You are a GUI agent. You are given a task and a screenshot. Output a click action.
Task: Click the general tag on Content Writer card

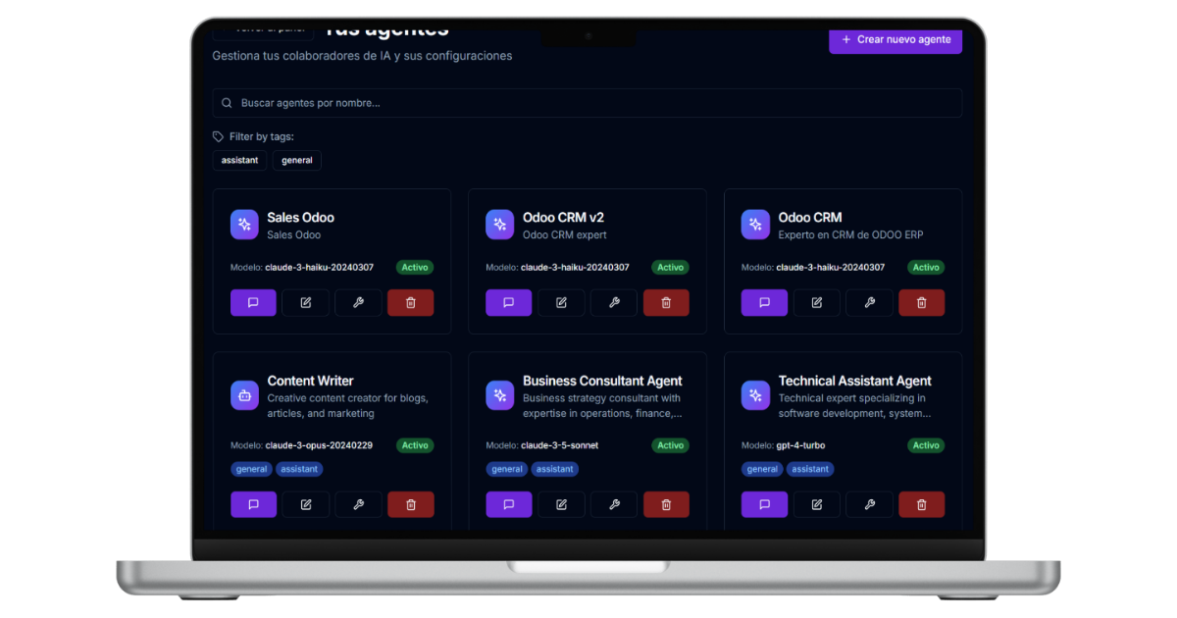pyautogui.click(x=251, y=469)
